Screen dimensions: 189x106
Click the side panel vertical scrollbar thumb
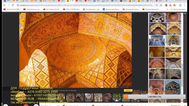(182, 75)
